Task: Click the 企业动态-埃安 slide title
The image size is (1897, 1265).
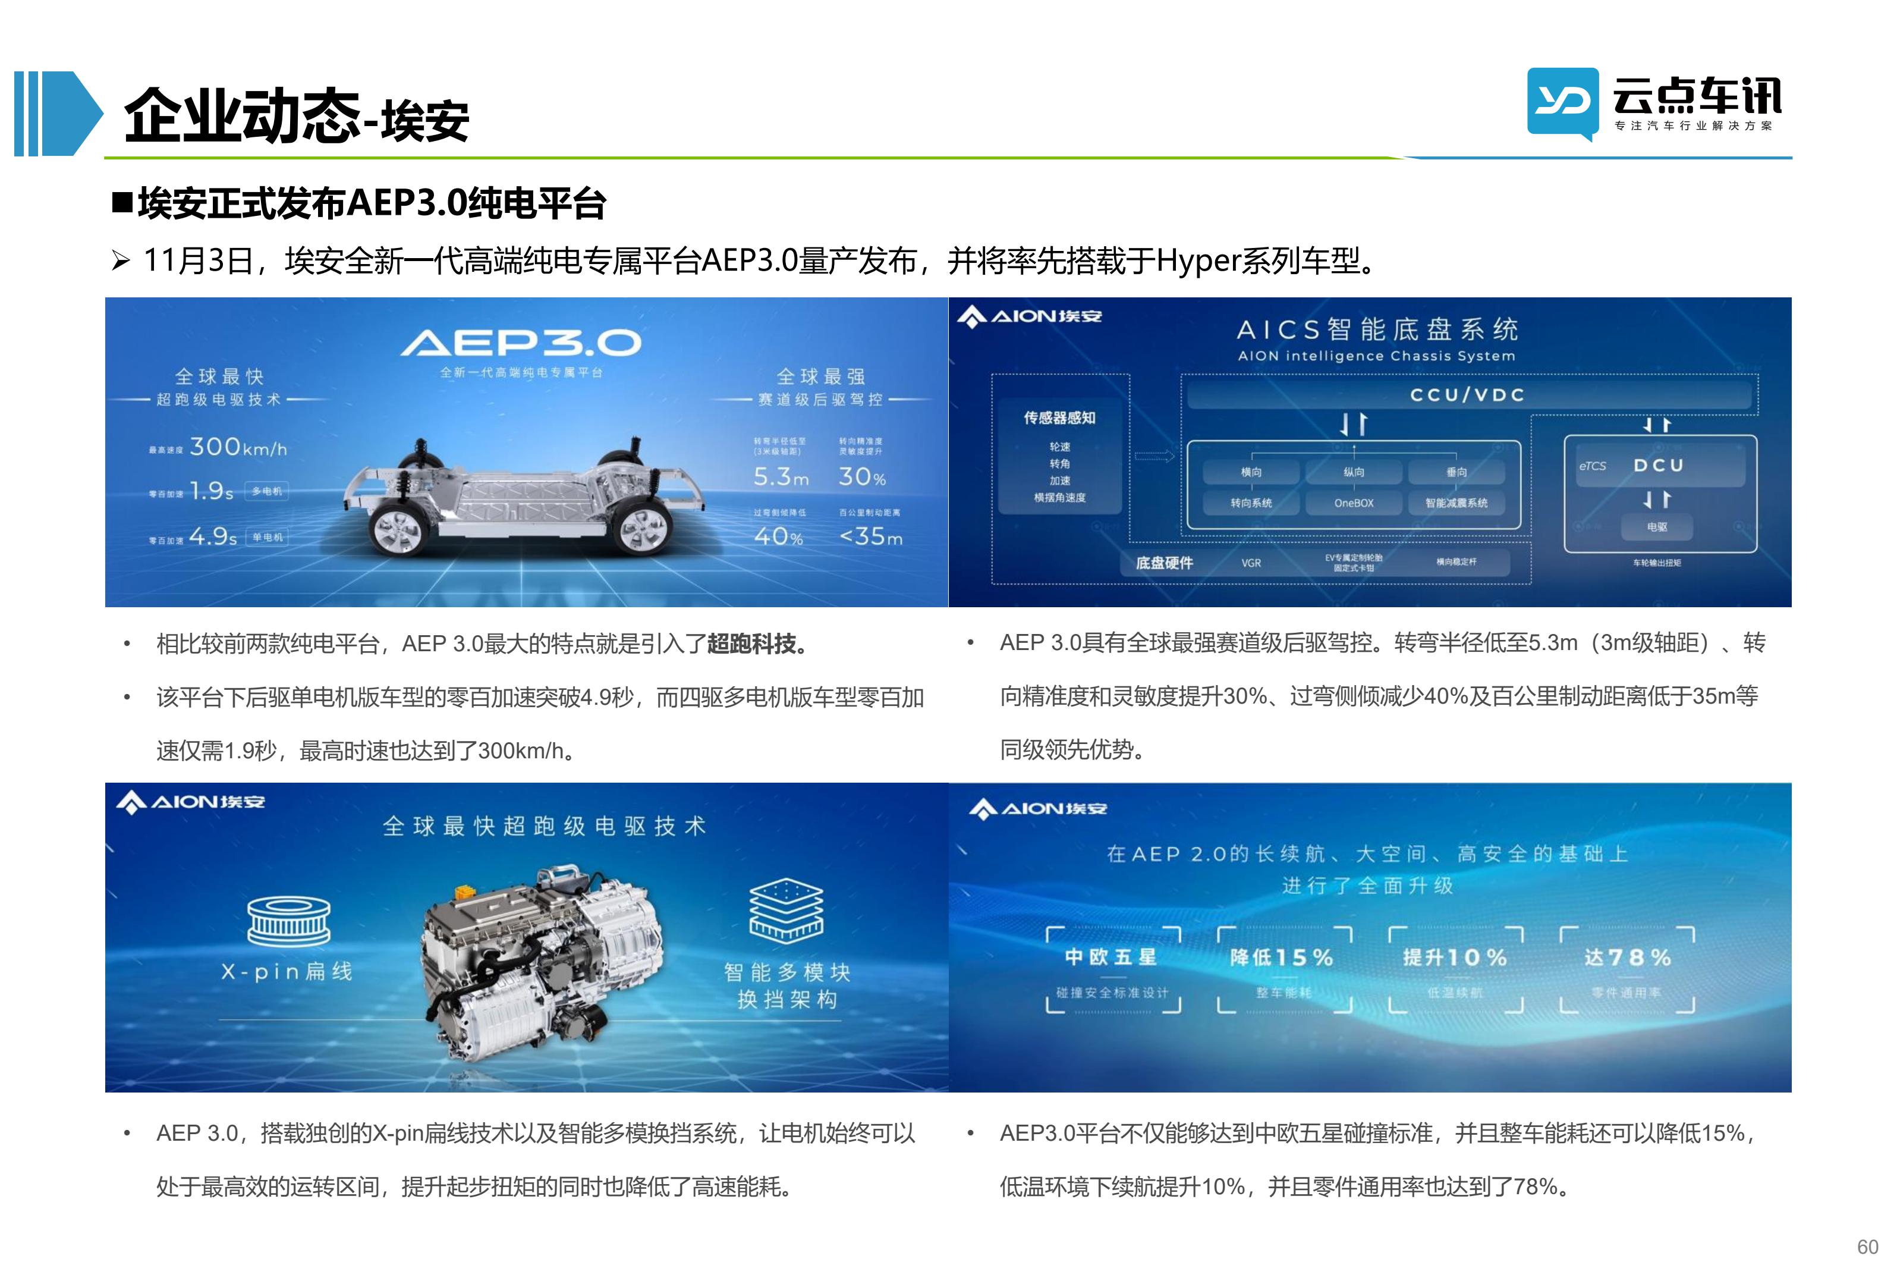Action: [x=297, y=116]
